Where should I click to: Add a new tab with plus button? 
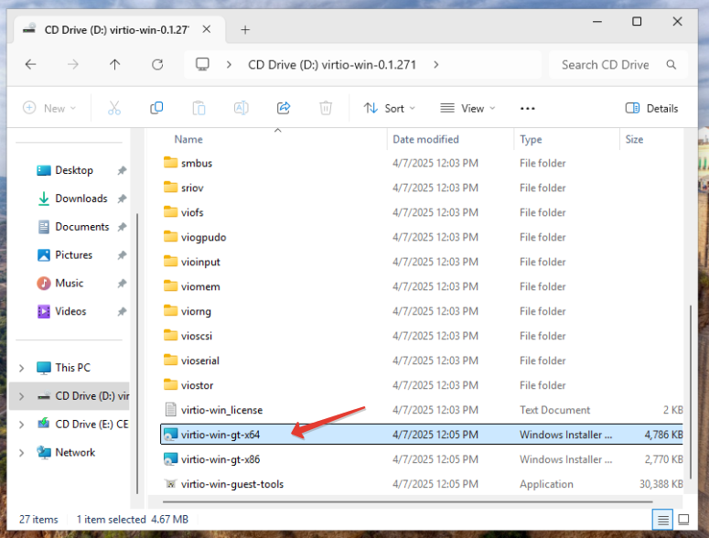pos(245,30)
